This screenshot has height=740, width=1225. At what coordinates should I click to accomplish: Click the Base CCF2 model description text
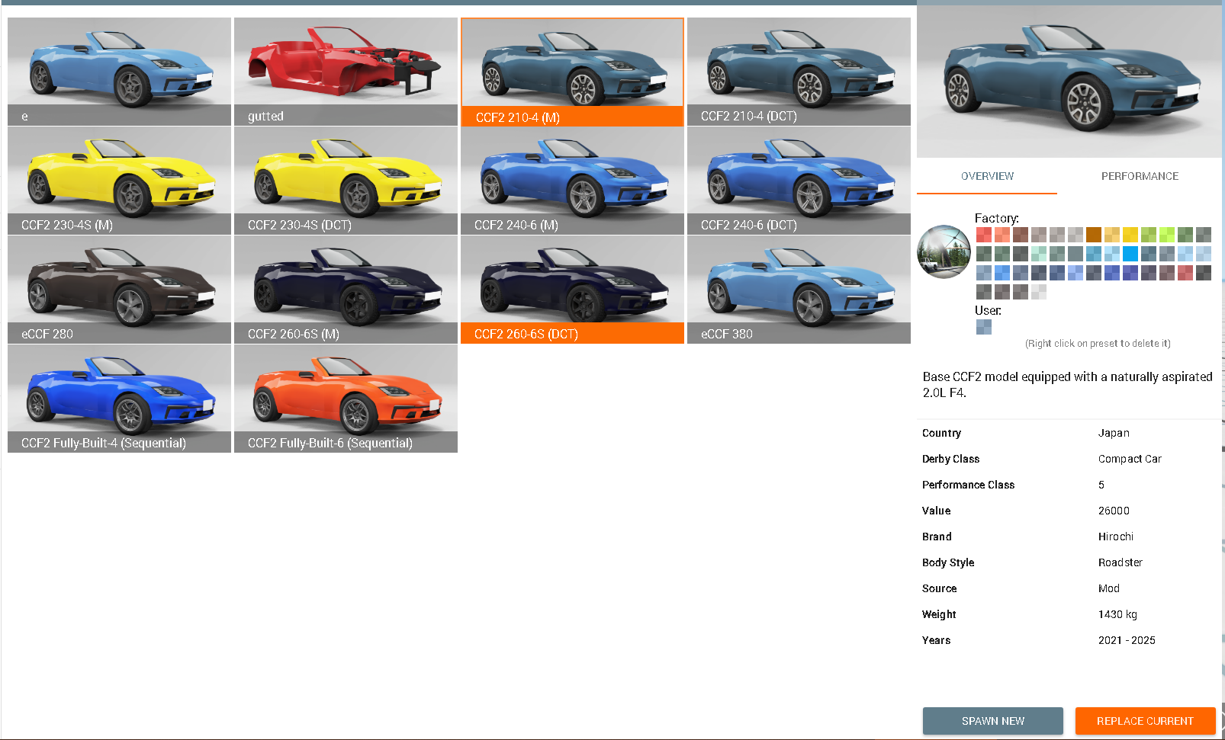point(1068,385)
